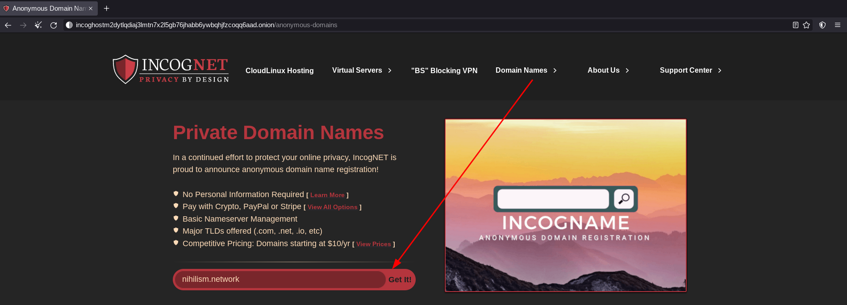
Task: Open CloudLinux Hosting menu item
Action: tap(280, 70)
